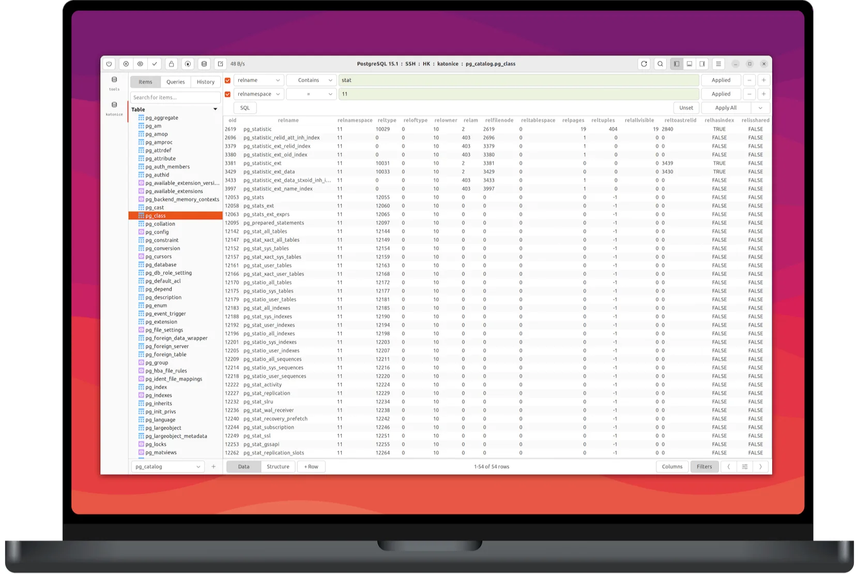Expand the Apply All dropdown arrow

tap(760, 108)
